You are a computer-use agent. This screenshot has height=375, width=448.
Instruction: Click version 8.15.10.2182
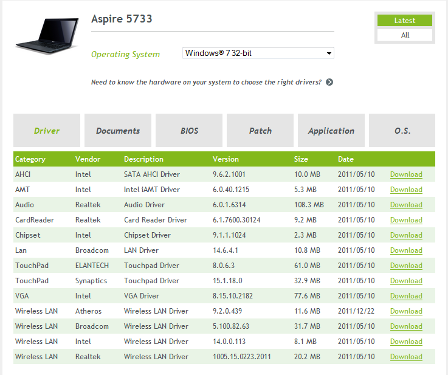233,295
